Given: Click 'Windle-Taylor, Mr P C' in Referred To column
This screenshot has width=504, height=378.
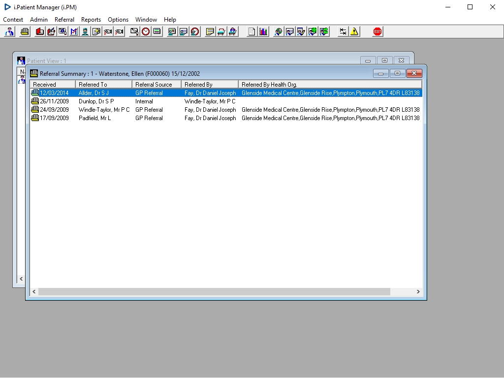Looking at the screenshot, I should [x=104, y=110].
